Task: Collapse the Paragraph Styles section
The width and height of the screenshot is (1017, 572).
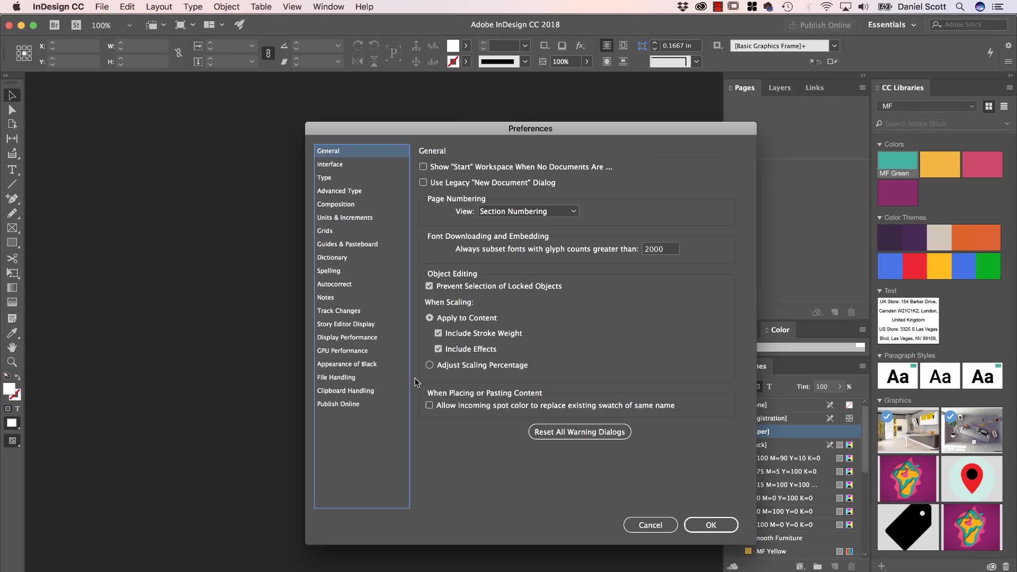Action: click(879, 356)
